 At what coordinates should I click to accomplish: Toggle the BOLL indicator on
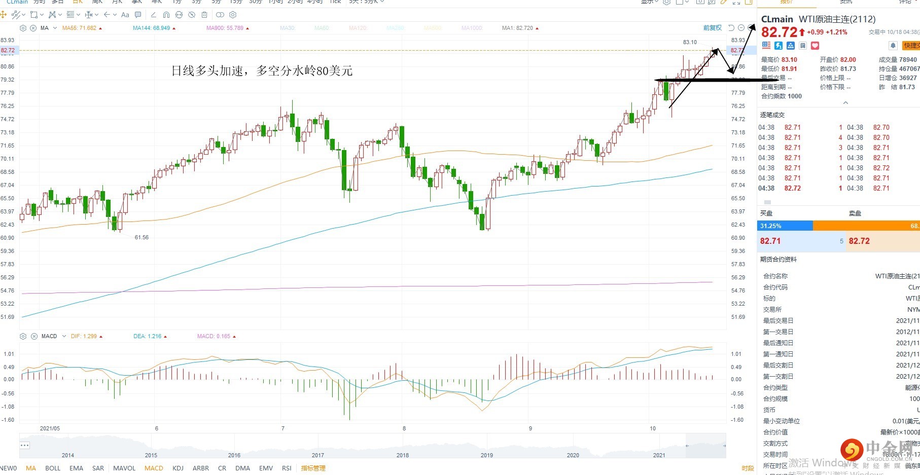(53, 468)
